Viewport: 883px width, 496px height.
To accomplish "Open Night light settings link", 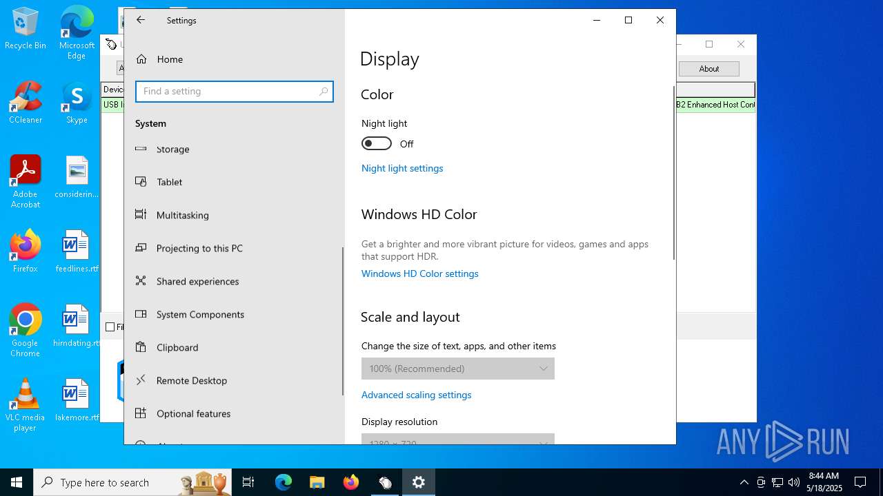I will pyautogui.click(x=402, y=168).
